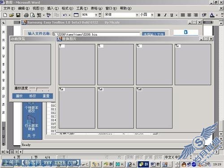The height and width of the screenshot is (168, 224).
Task: Open the 宋体 font name dropdown
Action: pos(137,15)
